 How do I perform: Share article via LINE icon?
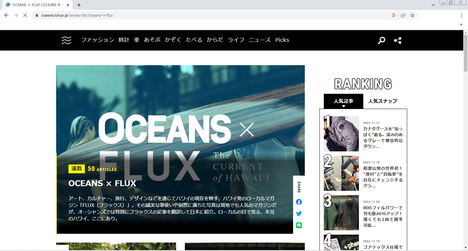[x=299, y=225]
